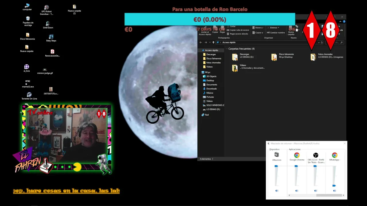Click the Altavoces volume slider handle

coord(276,166)
